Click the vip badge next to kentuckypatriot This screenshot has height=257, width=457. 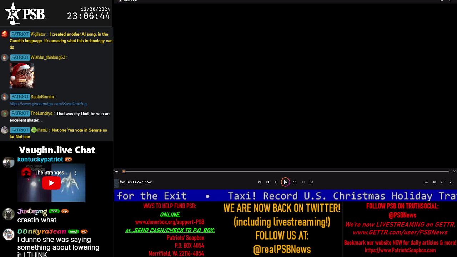68,160
